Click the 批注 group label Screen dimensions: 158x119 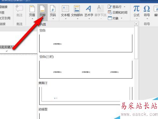(20, 24)
